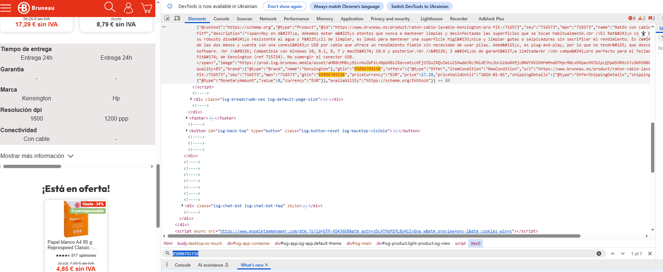Open the Performance tab
The image size is (663, 272).
coord(296,18)
